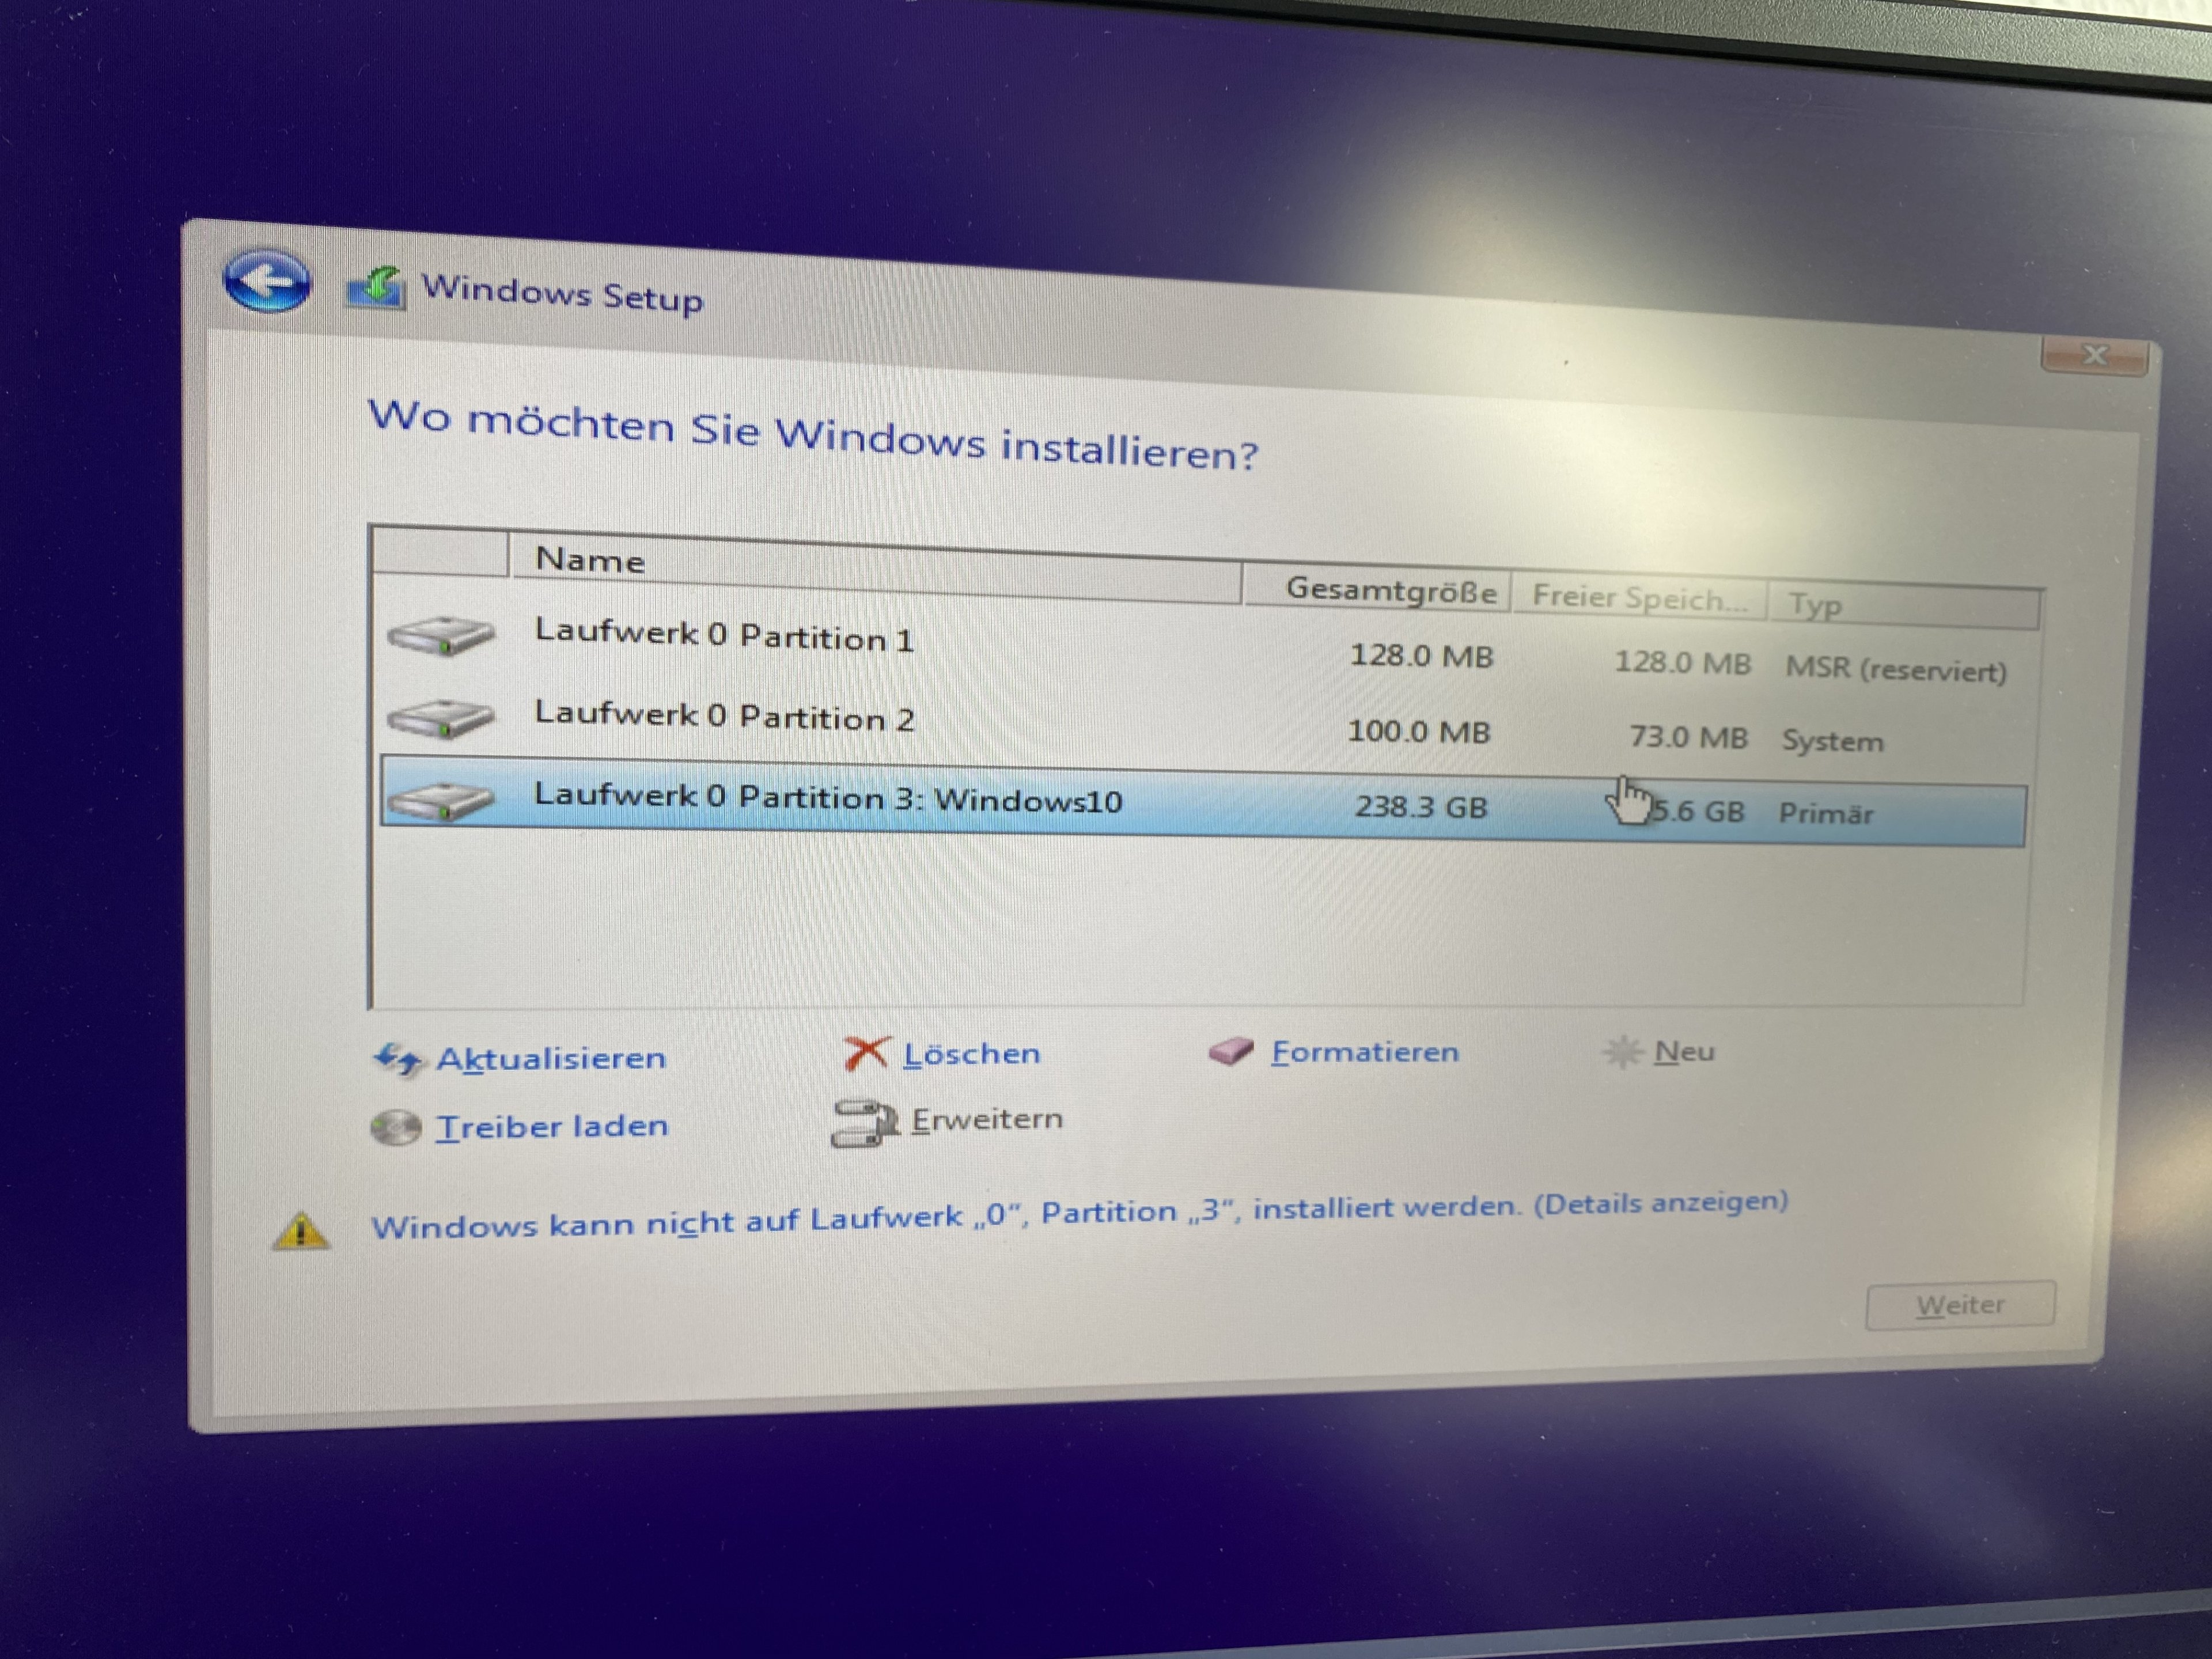Screen dimensions: 2212x1659
Task: Click the eraser icon for Formatieren
Action: (1231, 1051)
